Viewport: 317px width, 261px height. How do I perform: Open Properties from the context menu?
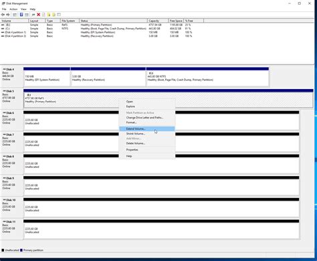[x=147, y=150]
